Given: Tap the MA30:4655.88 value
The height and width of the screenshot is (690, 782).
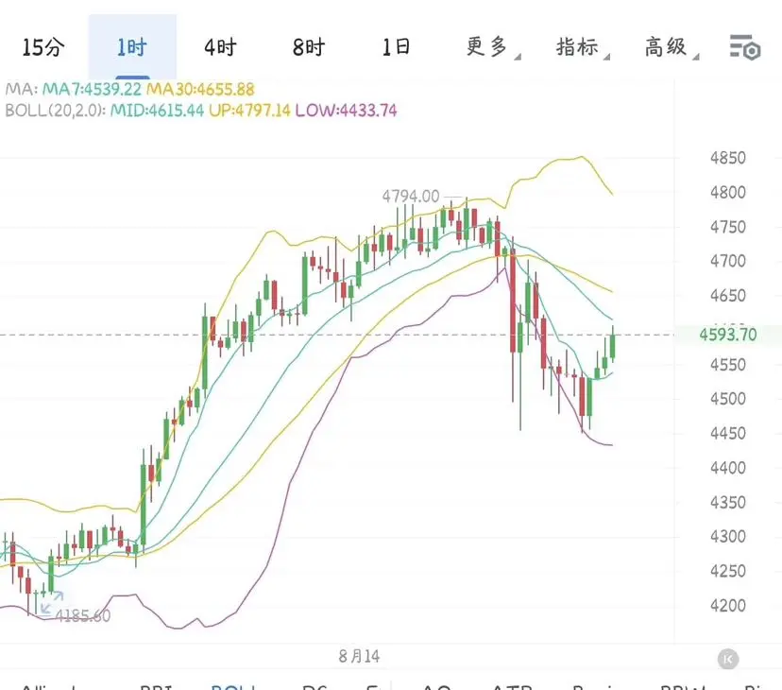Looking at the screenshot, I should 200,90.
